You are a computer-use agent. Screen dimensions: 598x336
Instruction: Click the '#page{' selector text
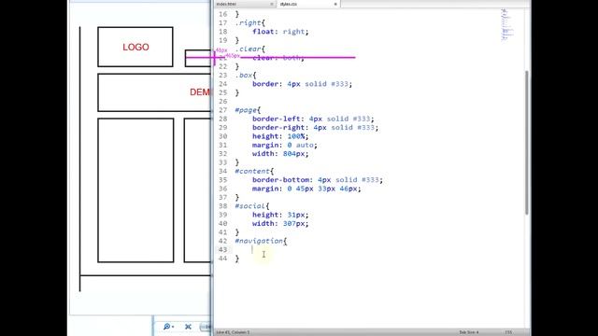[x=248, y=110]
